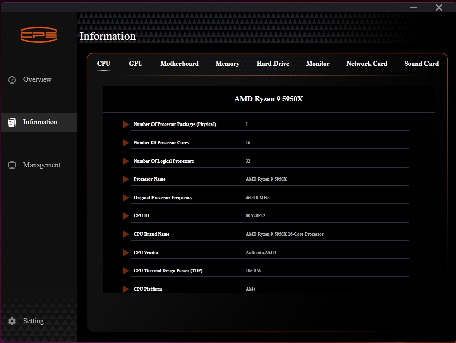Click the Setting gear icon
This screenshot has width=456, height=343.
point(12,321)
